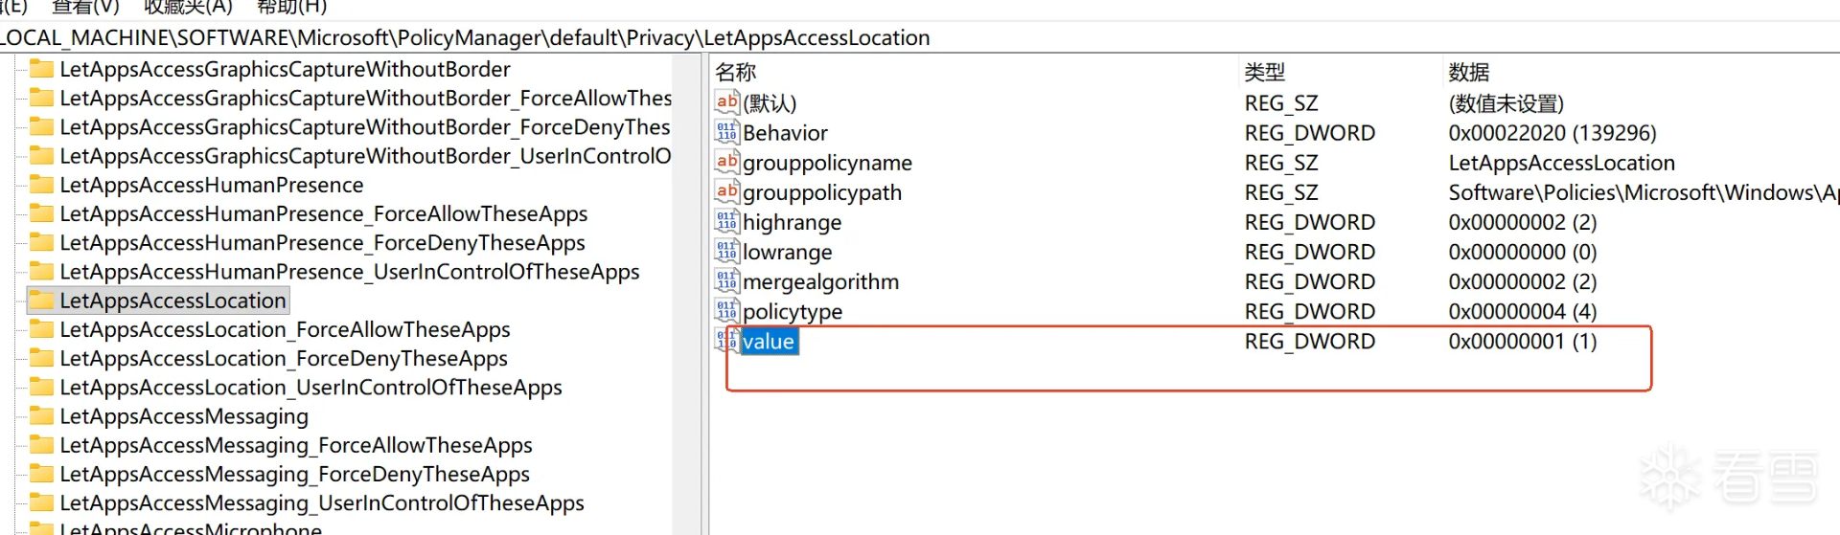Click the DWORD icon next to policytype
This screenshot has height=535, width=1840.
[726, 310]
